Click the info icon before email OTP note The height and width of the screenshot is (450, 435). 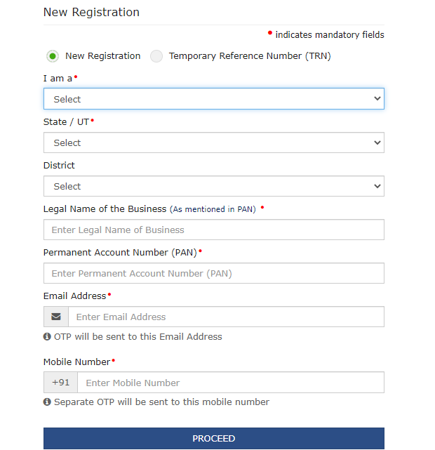click(47, 337)
